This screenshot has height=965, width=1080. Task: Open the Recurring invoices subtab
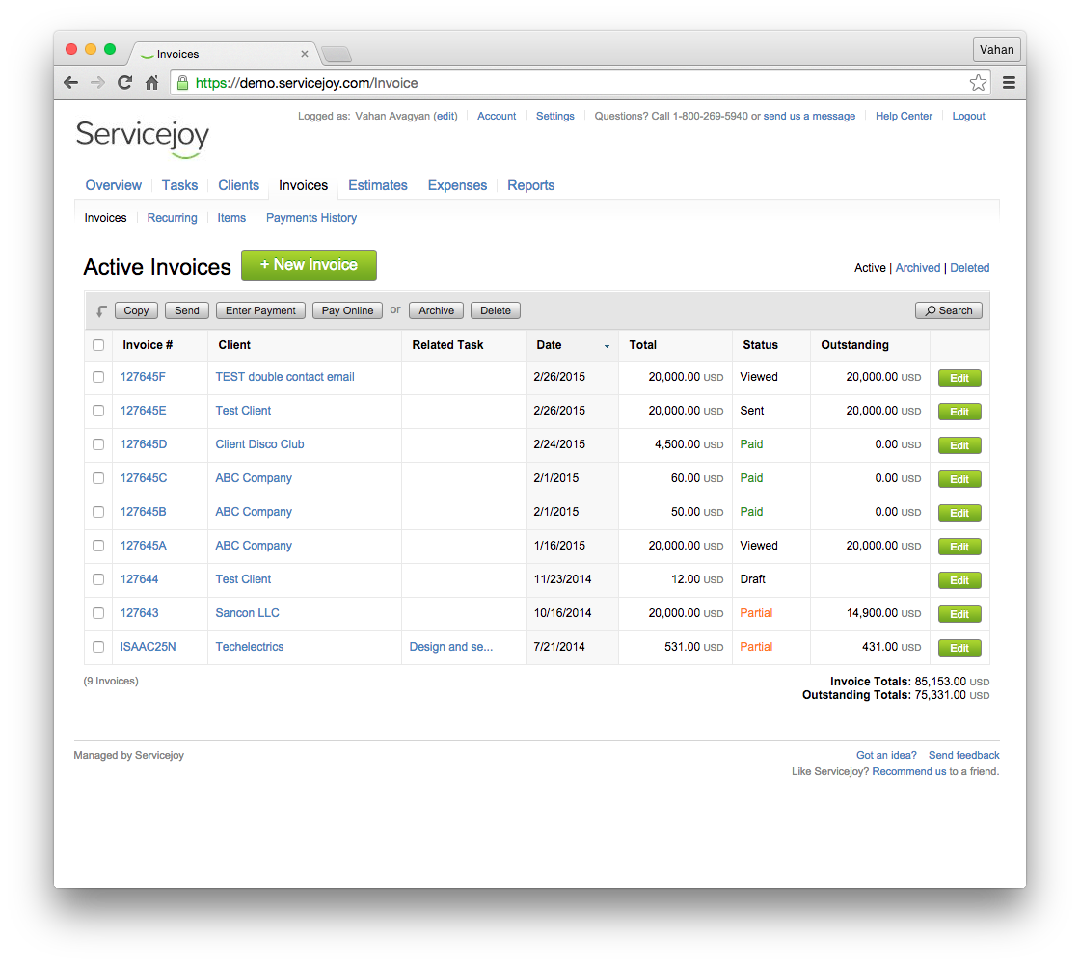[x=173, y=218]
